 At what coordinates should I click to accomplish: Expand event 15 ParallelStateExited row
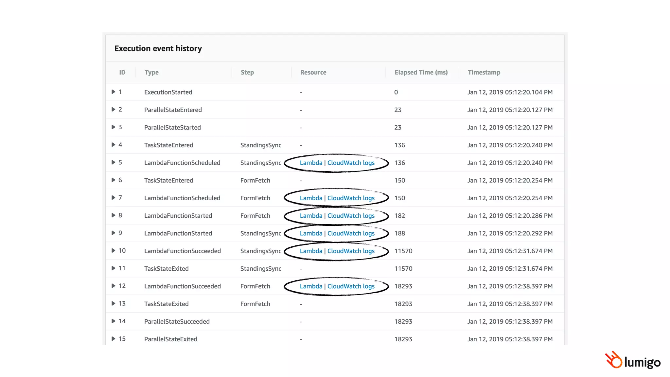pyautogui.click(x=113, y=339)
